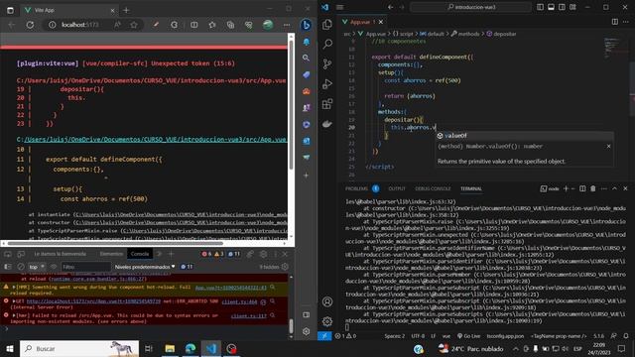
Task: Switch to the Output panel tab
Action: point(397,188)
